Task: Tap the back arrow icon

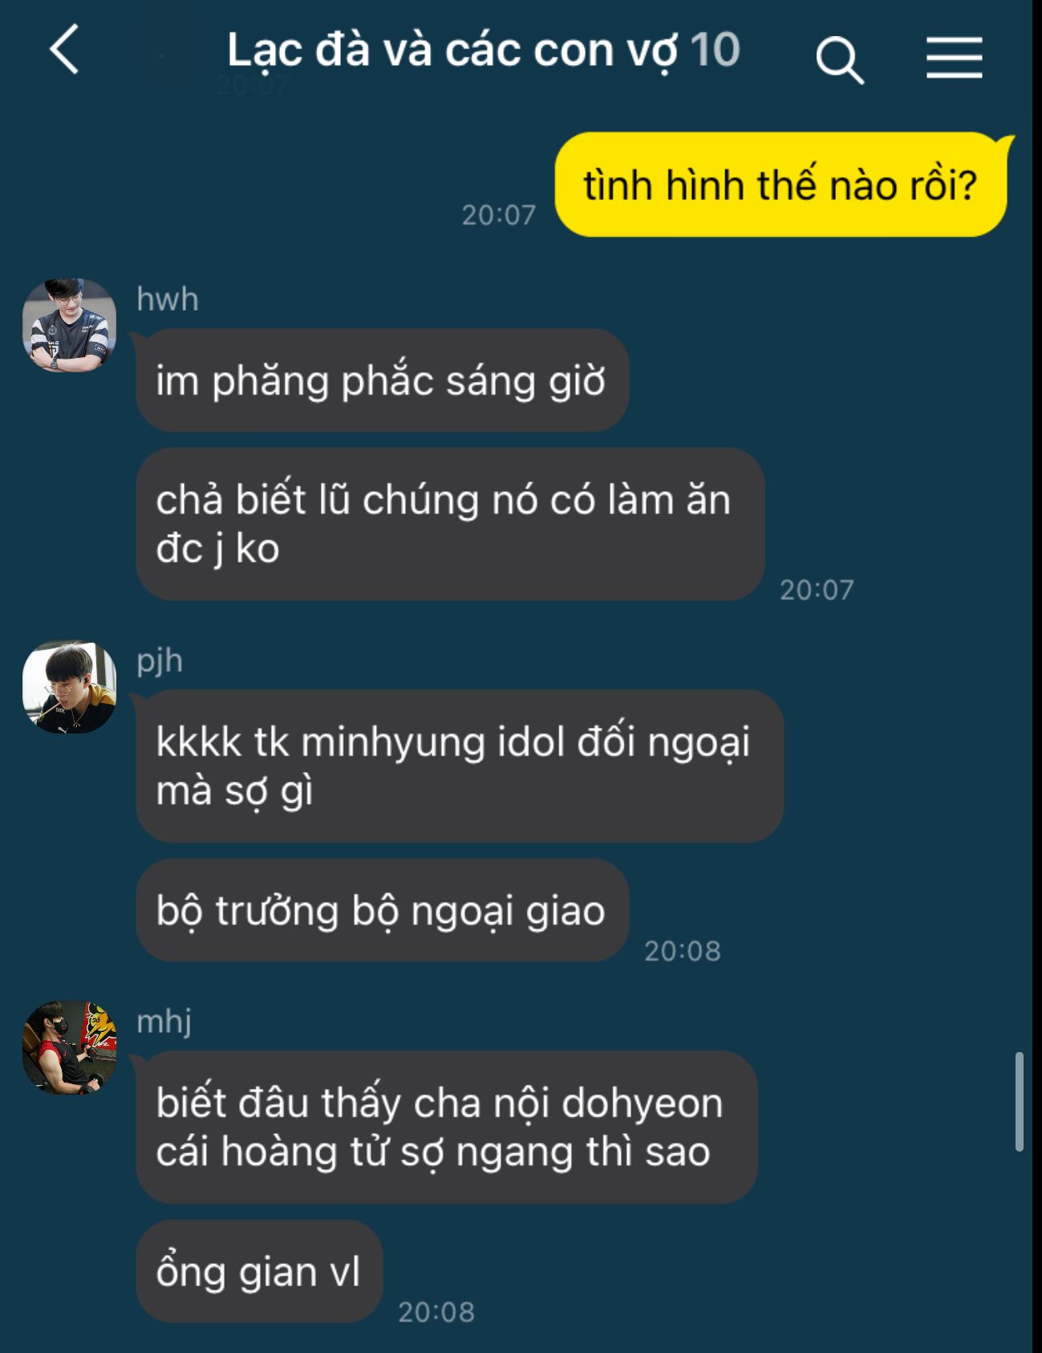Action: [64, 50]
